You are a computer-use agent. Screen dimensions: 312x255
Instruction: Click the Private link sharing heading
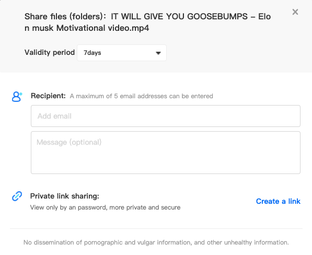pyautogui.click(x=65, y=196)
